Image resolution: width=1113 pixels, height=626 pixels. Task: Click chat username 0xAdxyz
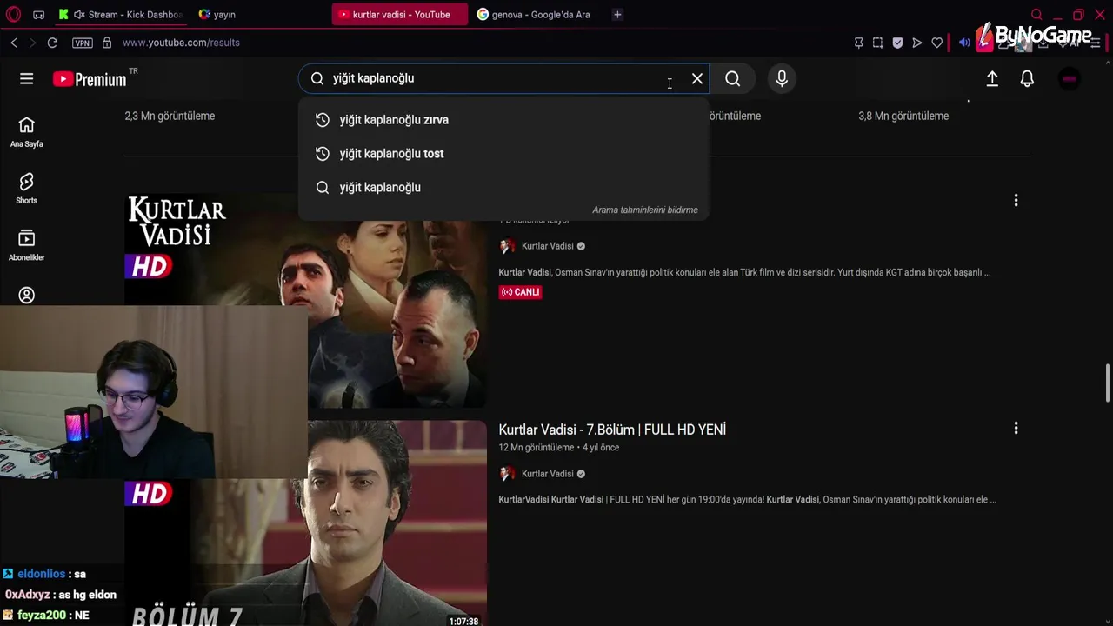[x=28, y=595]
